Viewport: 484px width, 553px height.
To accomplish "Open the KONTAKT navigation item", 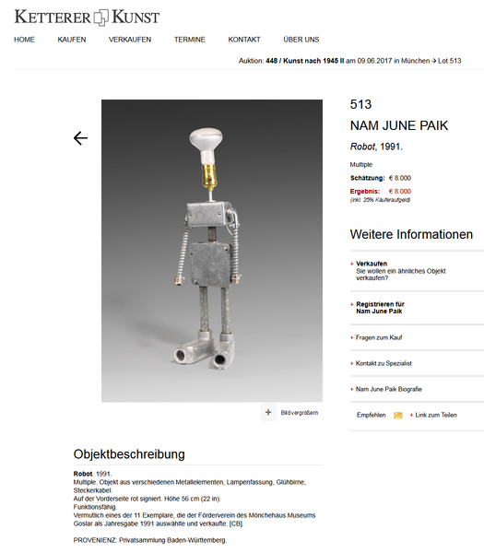I will [244, 40].
